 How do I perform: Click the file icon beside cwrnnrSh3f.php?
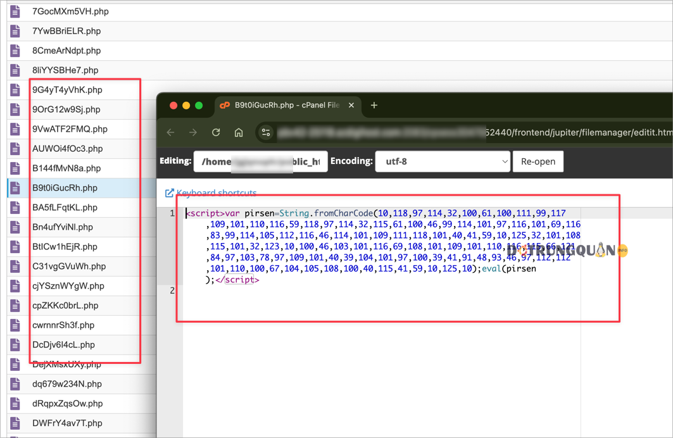pos(15,325)
